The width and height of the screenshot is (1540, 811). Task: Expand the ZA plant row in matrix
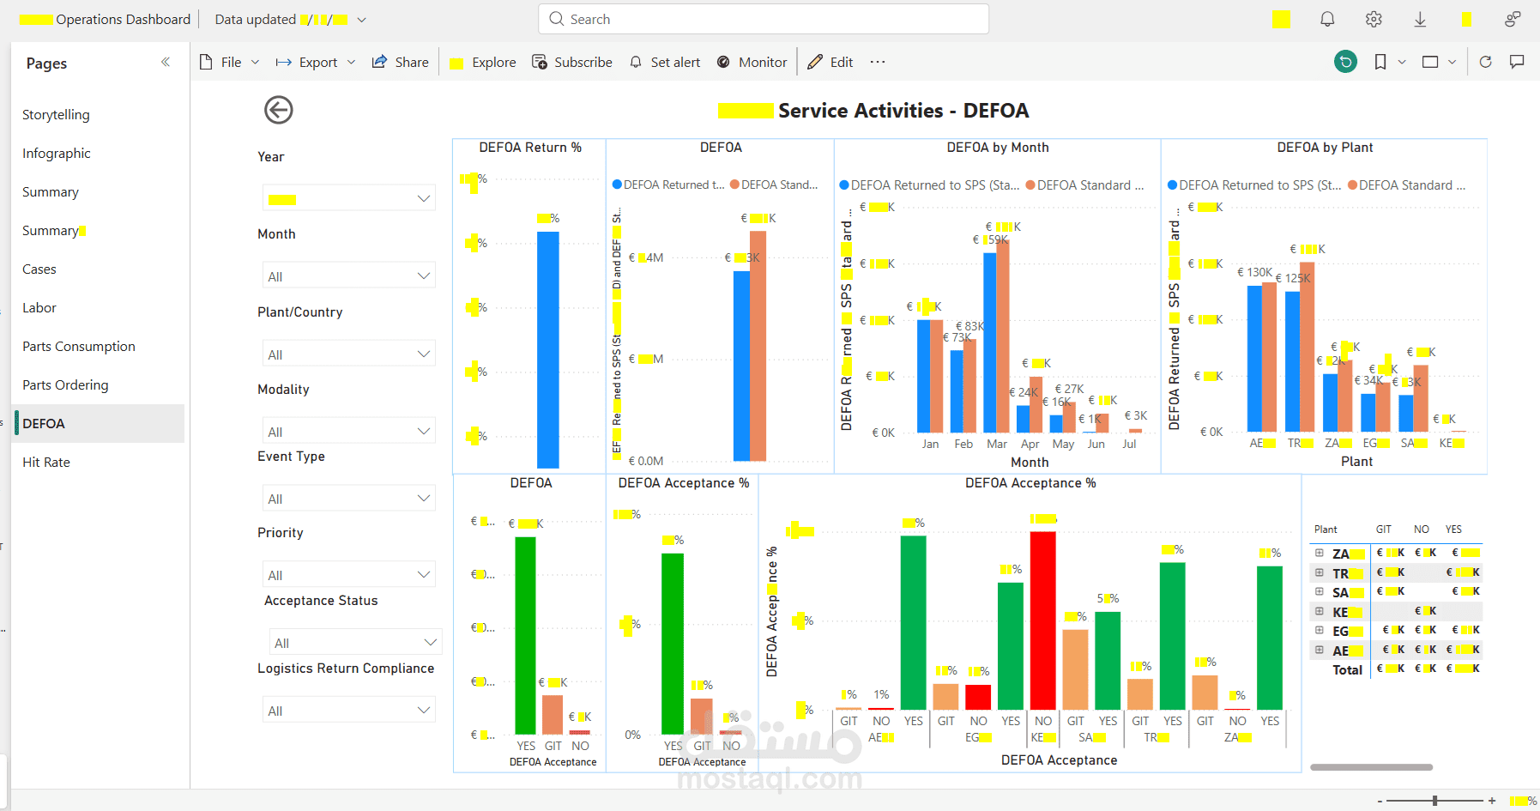point(1320,553)
